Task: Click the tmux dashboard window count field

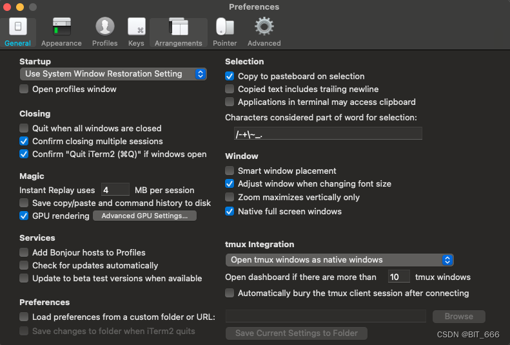Action: click(399, 277)
